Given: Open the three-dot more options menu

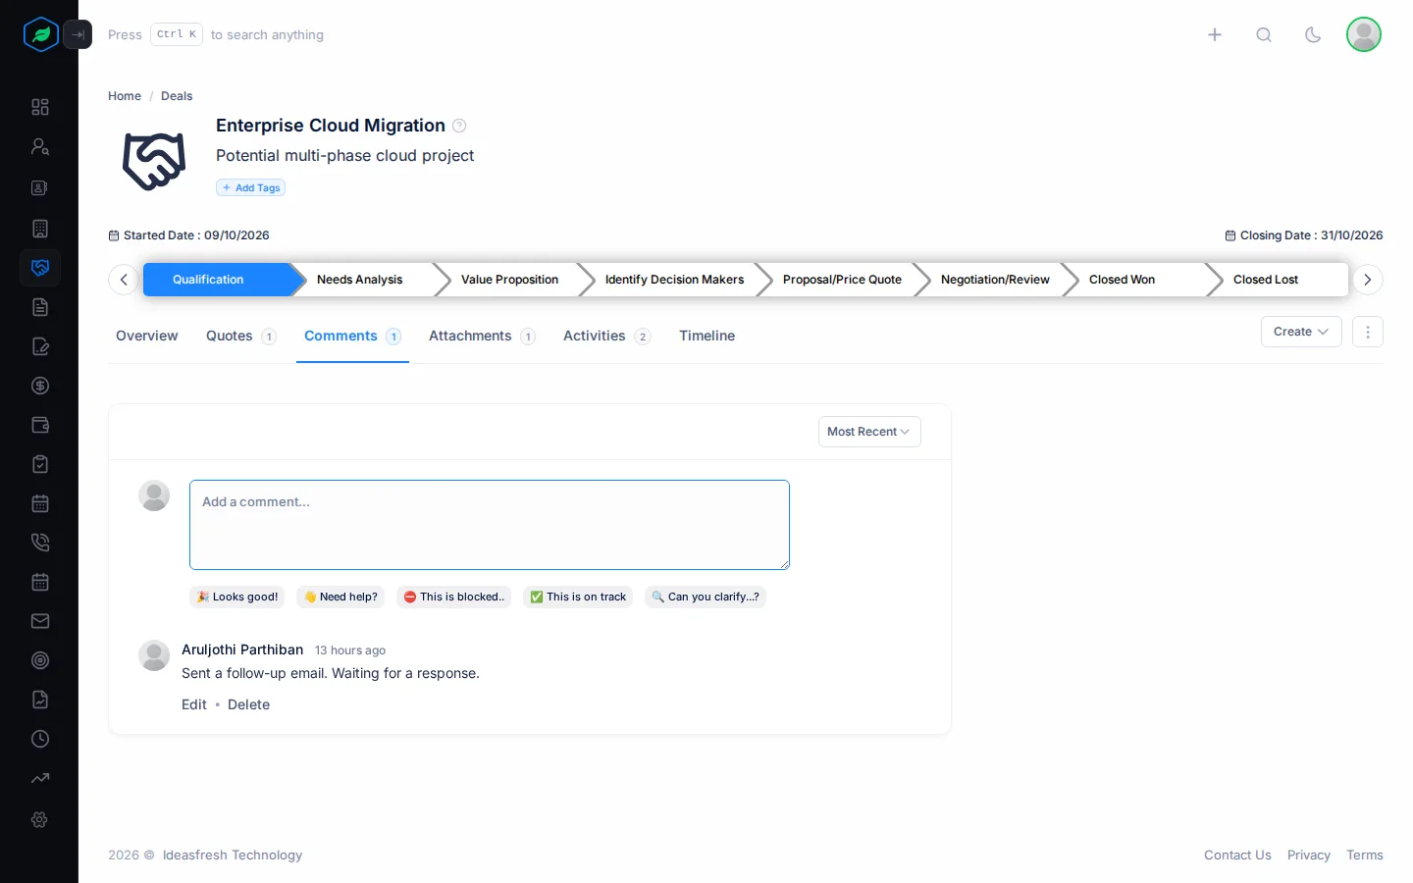Looking at the screenshot, I should click(1368, 332).
